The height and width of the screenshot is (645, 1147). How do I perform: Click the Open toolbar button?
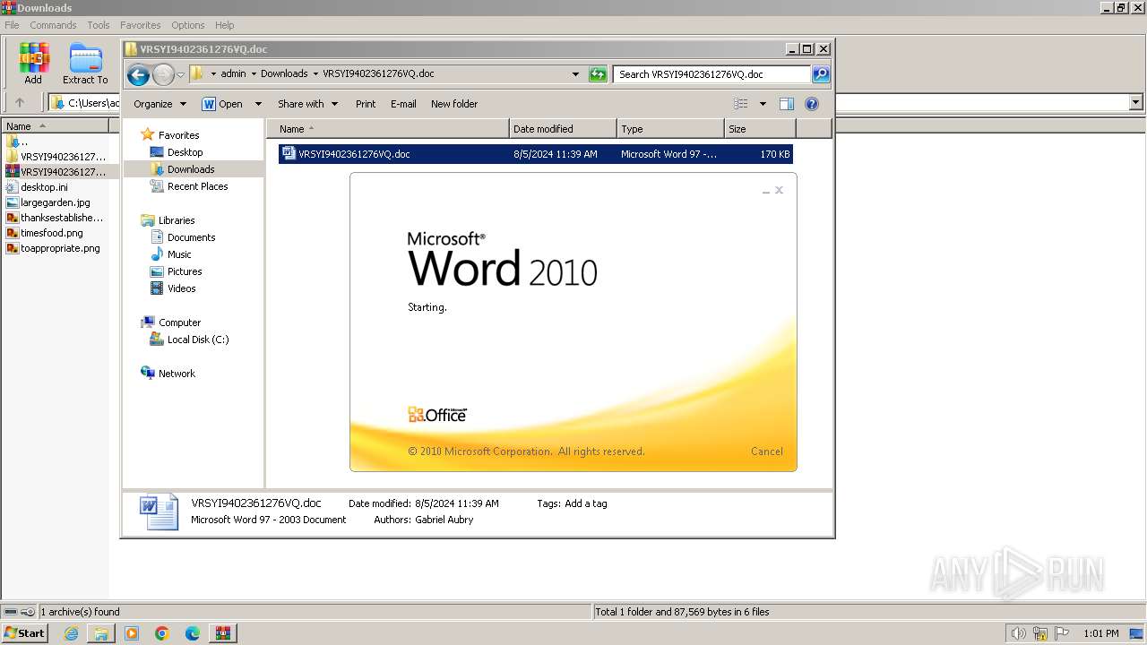(222, 104)
